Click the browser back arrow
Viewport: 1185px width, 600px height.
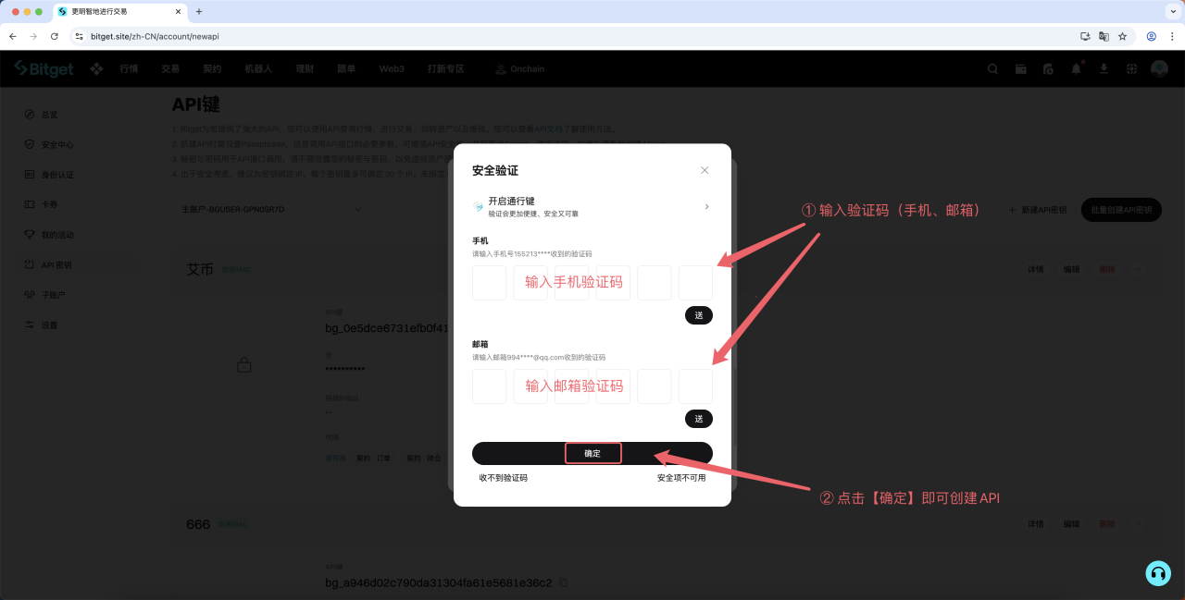[x=13, y=36]
